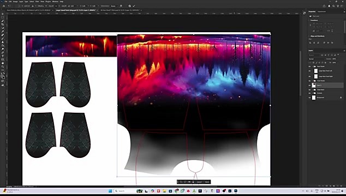Click Lock all icon in Layers panel
The width and height of the screenshot is (346, 196).
tap(325, 63)
